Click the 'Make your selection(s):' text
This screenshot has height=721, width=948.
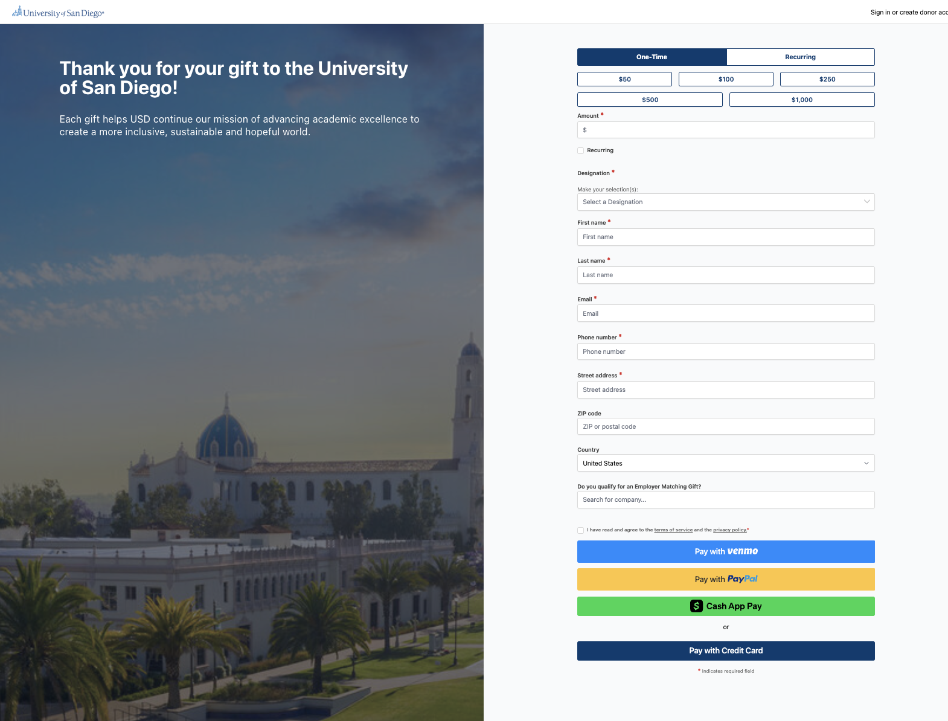click(x=607, y=190)
